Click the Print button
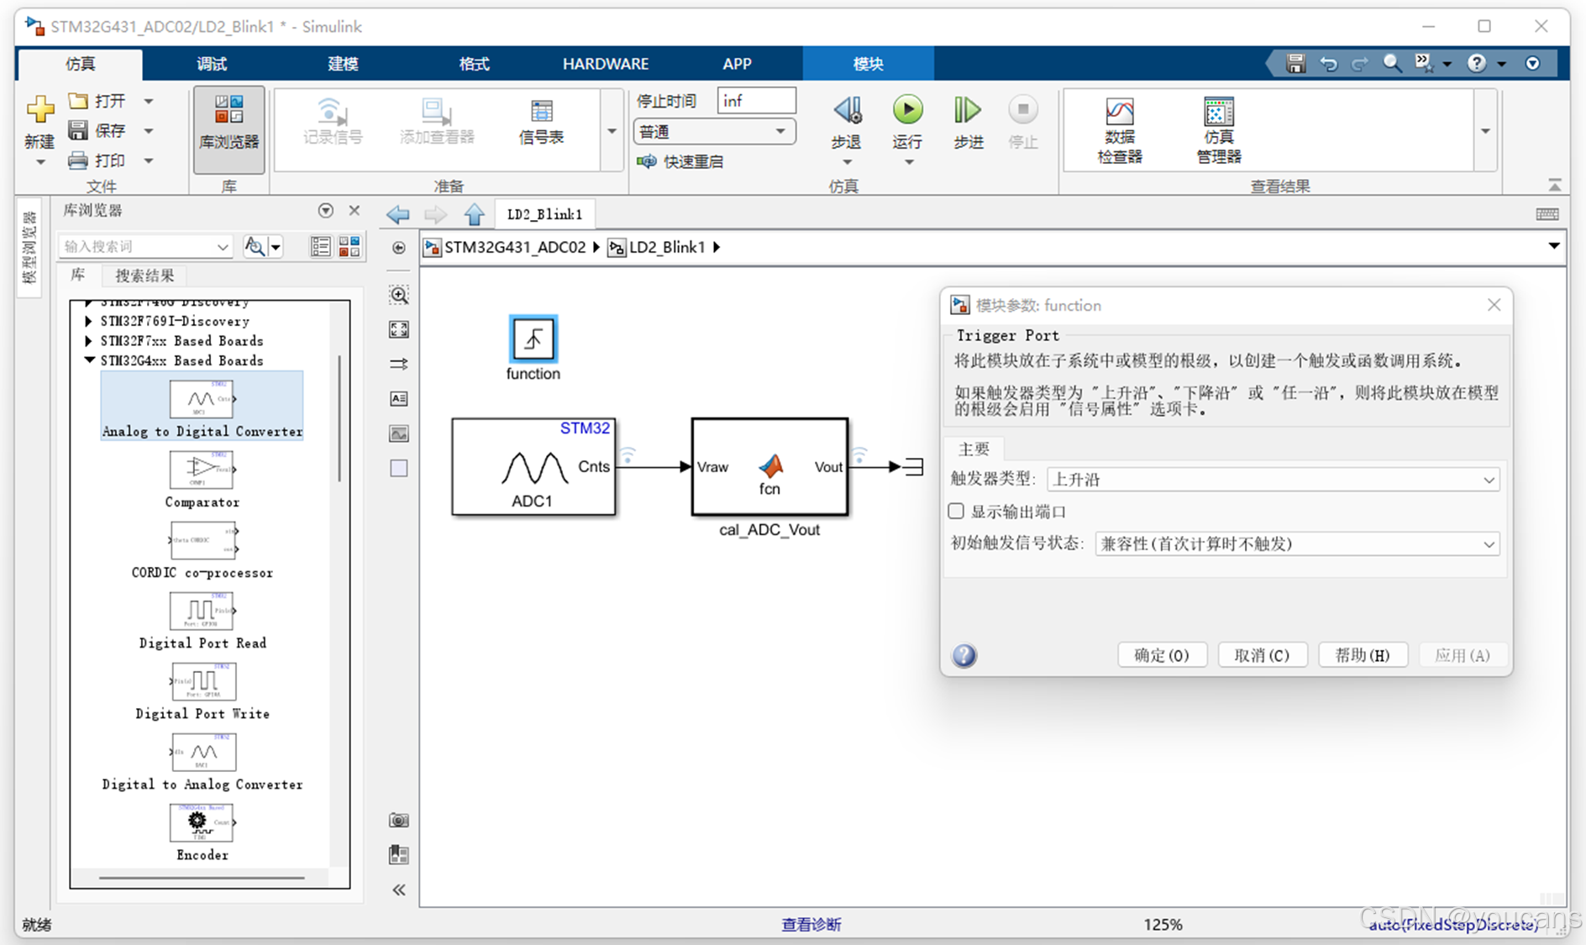Viewport: 1586px width, 945px height. click(98, 160)
